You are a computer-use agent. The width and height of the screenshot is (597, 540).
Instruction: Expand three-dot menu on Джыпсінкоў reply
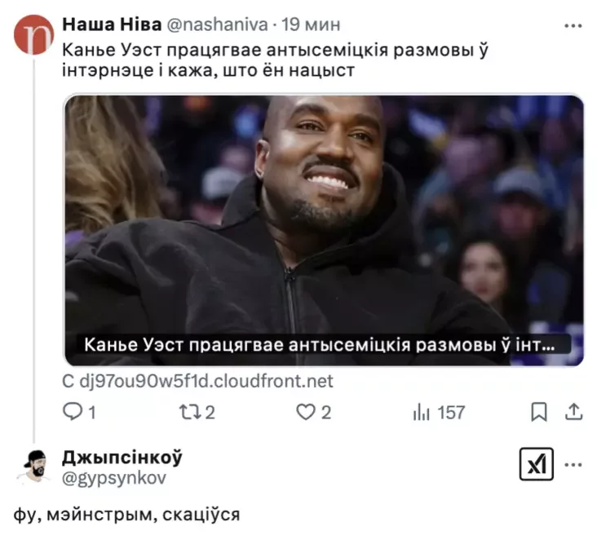[x=573, y=465]
